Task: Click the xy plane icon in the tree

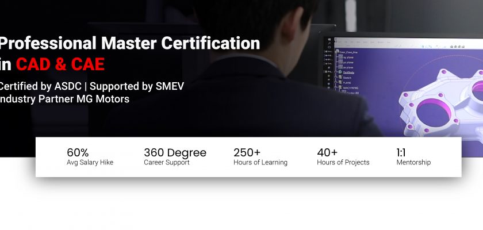Action: [340, 57]
